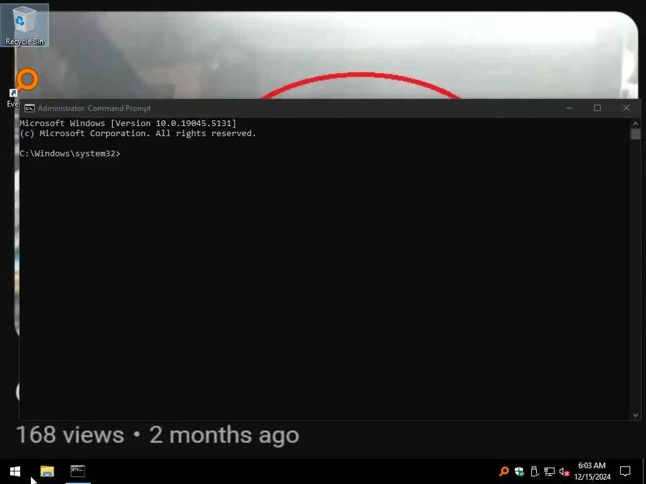646x484 pixels.
Task: Close the Administrator Command Prompt window
Action: (626, 108)
